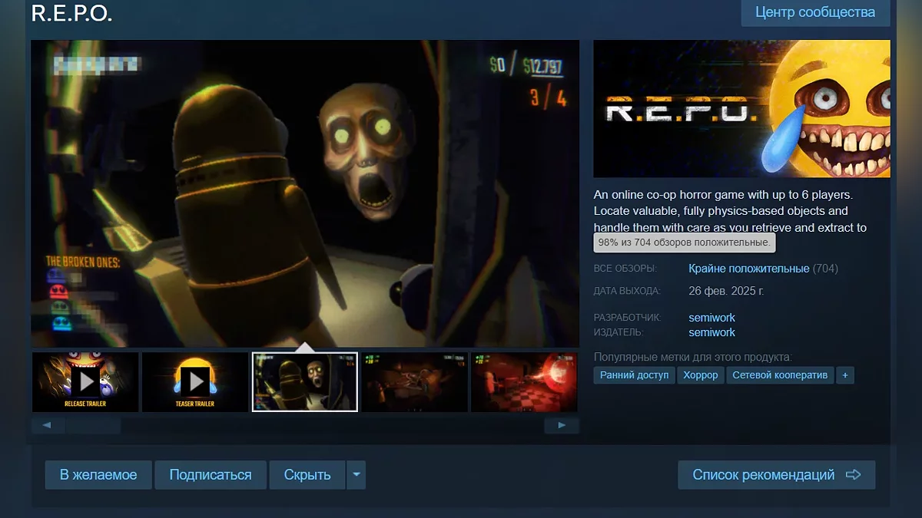Open the dropdown arrow beside Скрыть

pos(356,475)
